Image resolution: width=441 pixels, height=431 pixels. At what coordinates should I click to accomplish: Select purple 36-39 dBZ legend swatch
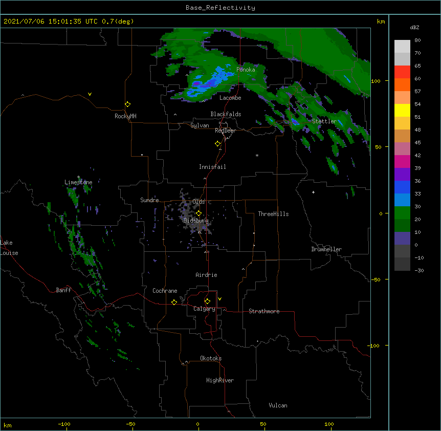402,175
